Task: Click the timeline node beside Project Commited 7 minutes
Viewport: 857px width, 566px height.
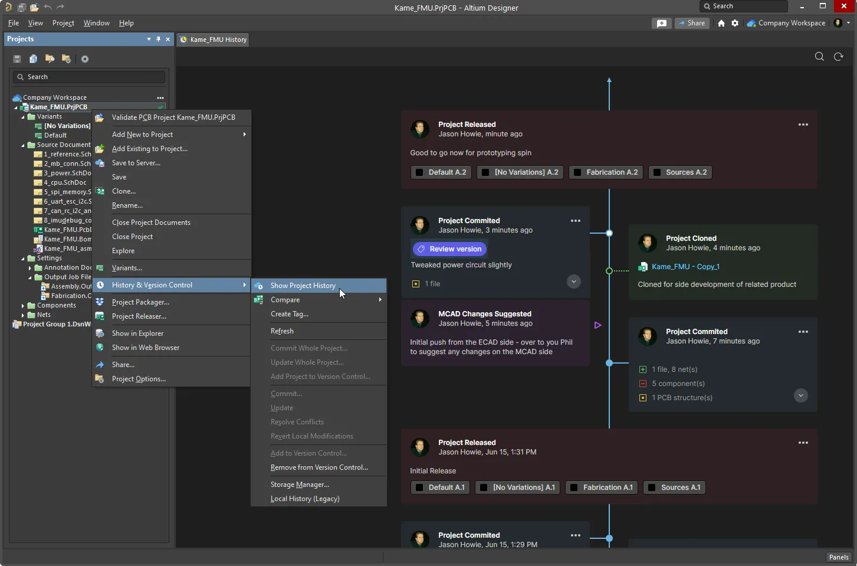Action: (x=609, y=363)
